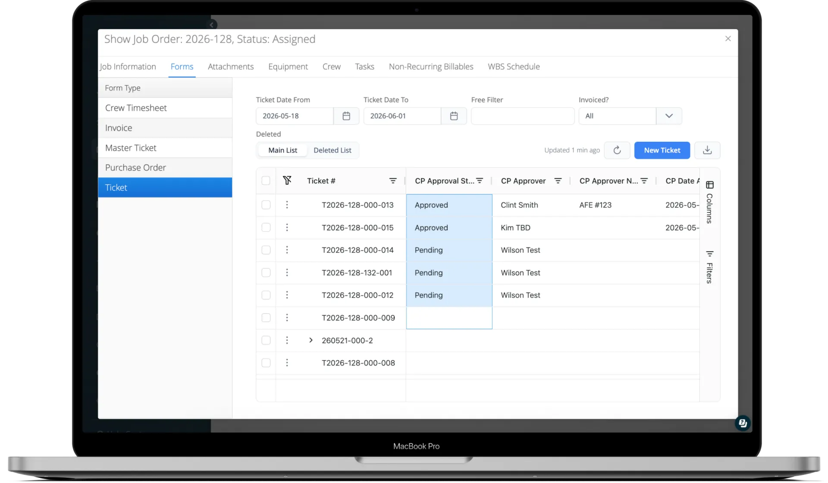Show the Deleted List
Viewport: 828px width, 483px height.
(332, 150)
